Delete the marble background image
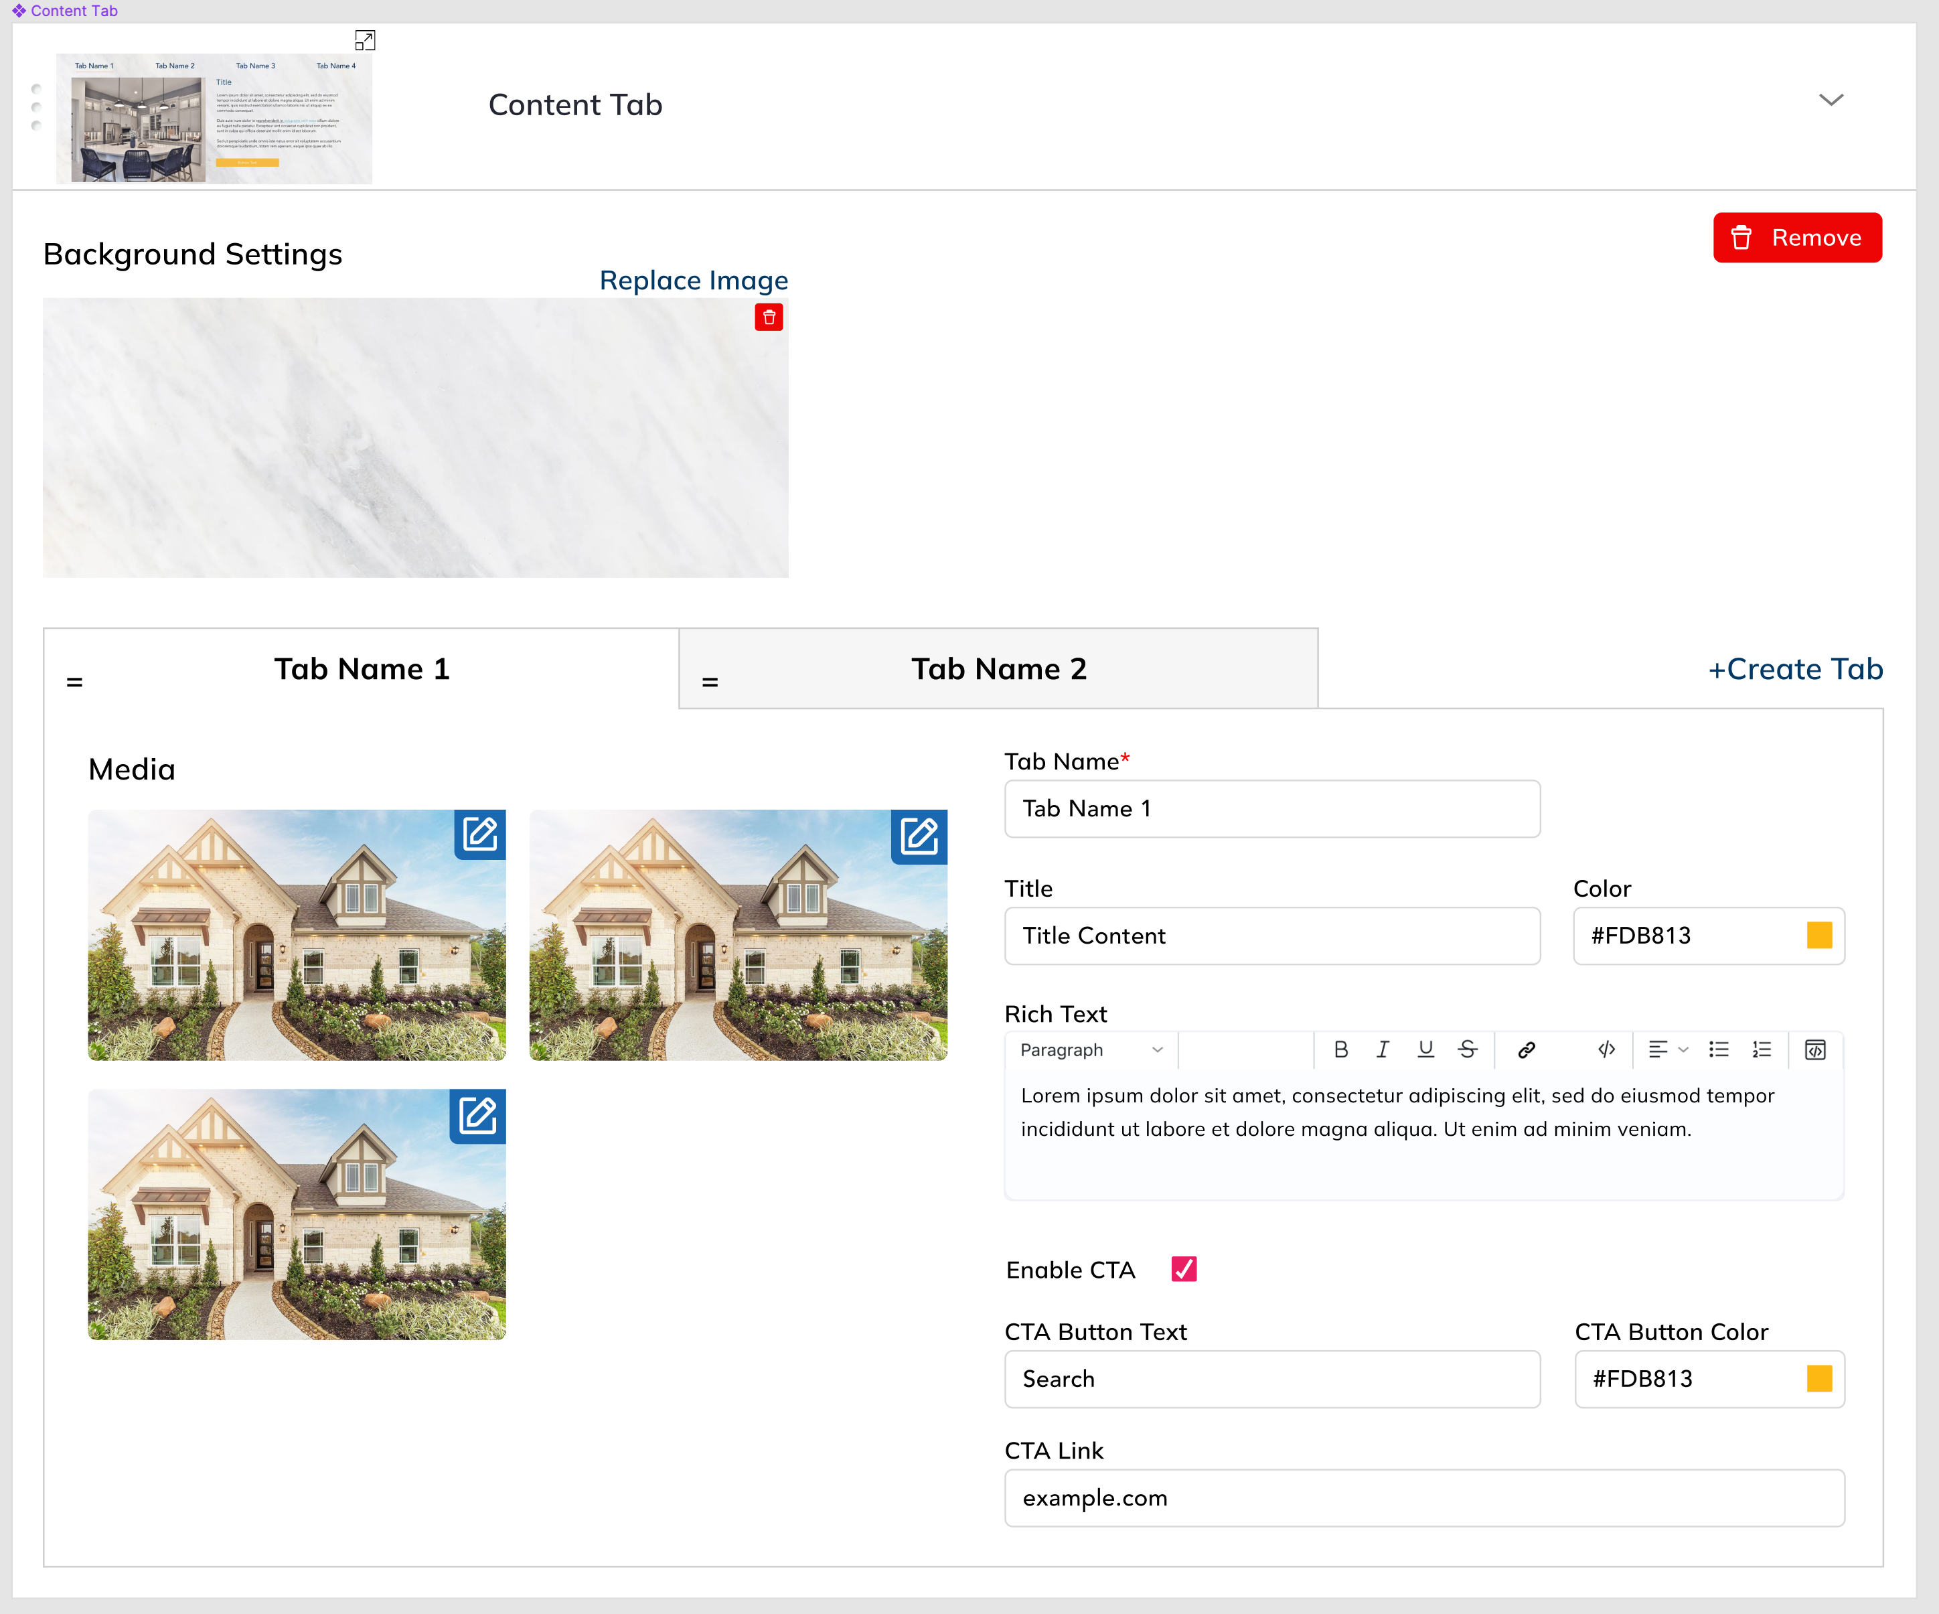 tap(768, 317)
